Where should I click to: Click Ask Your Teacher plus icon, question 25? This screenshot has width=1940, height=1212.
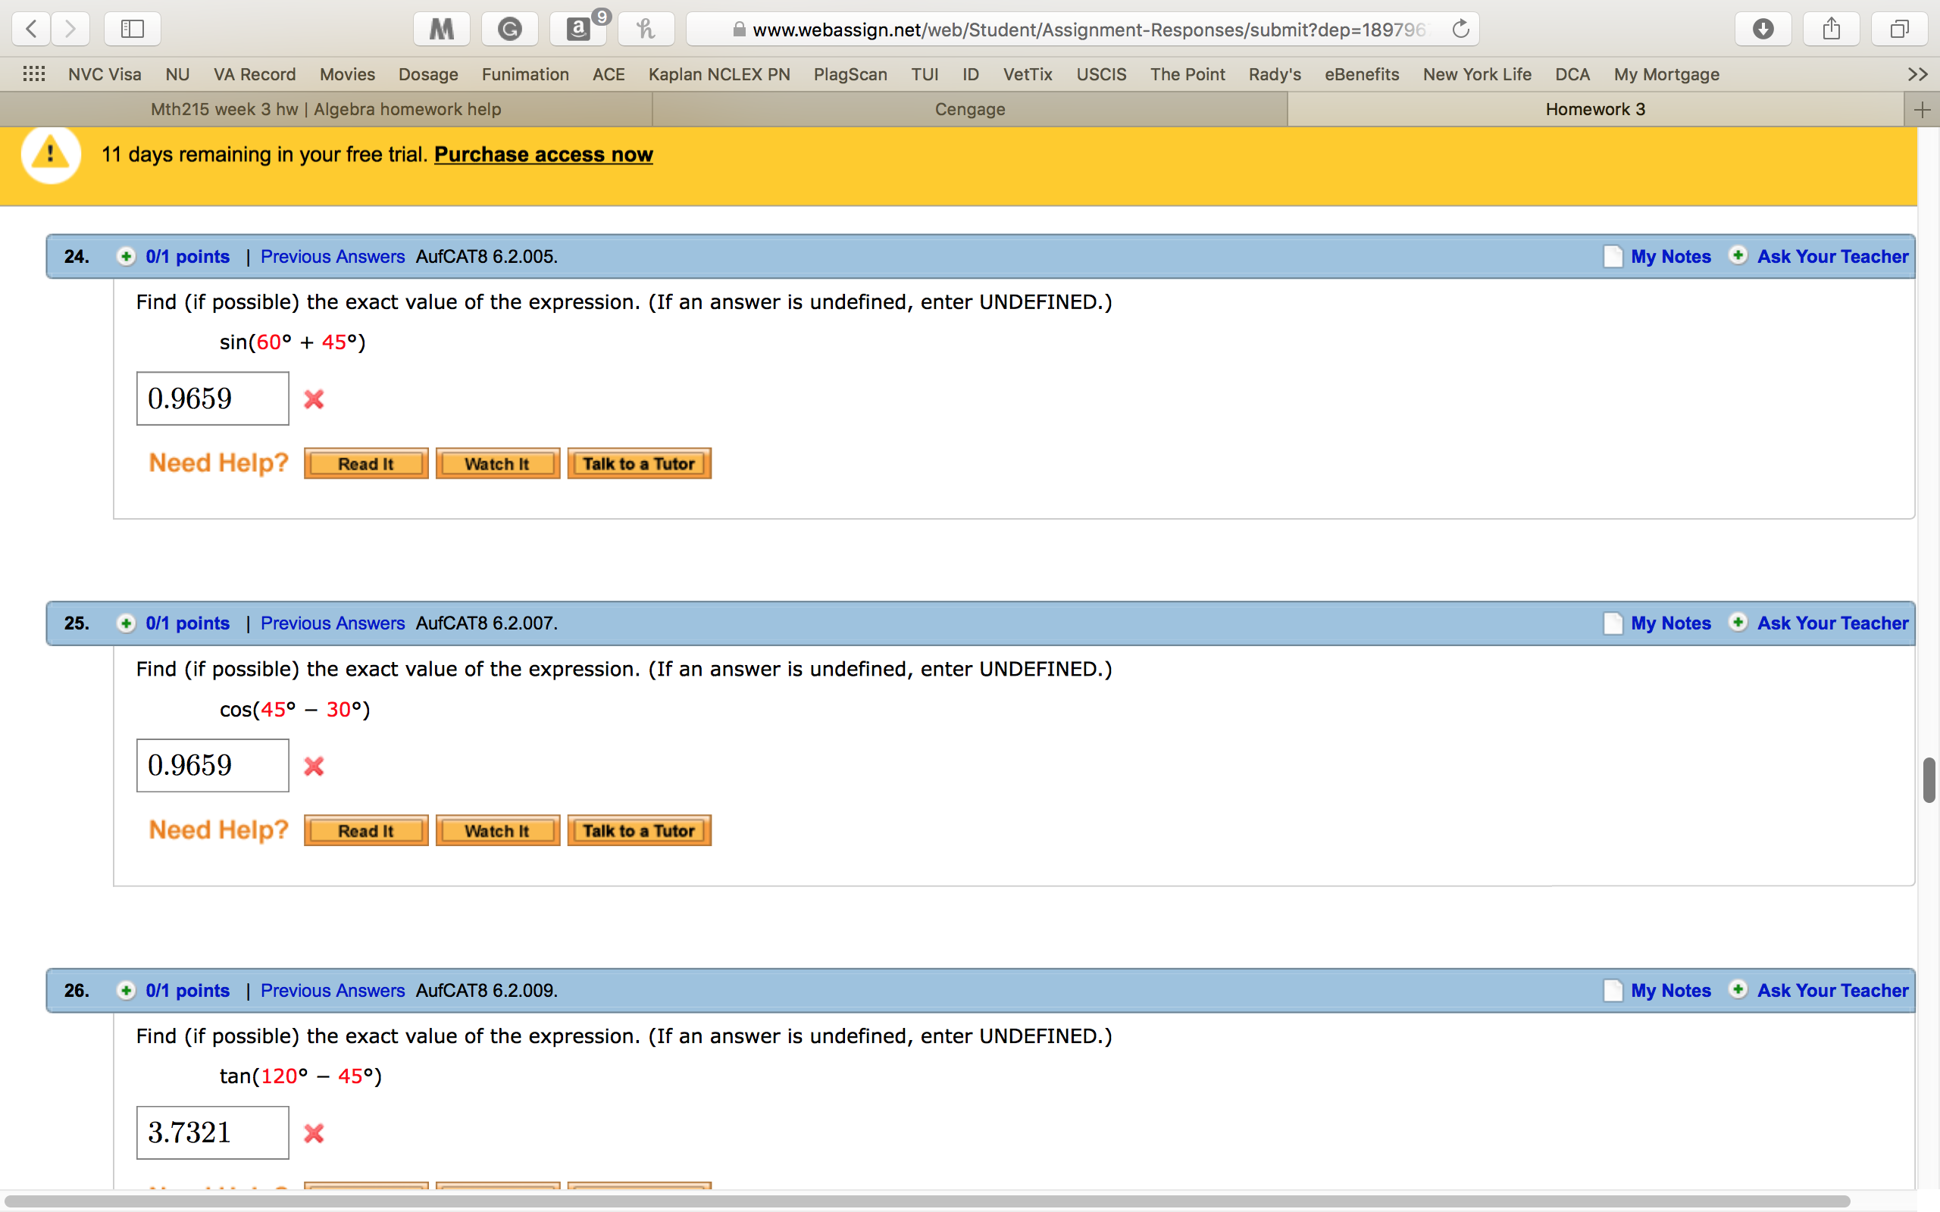1738,623
